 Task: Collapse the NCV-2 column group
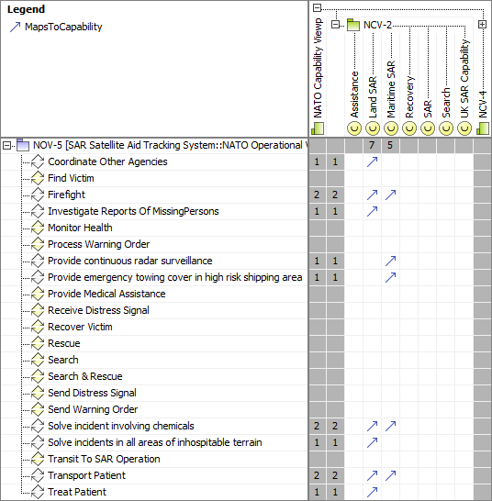click(x=335, y=24)
